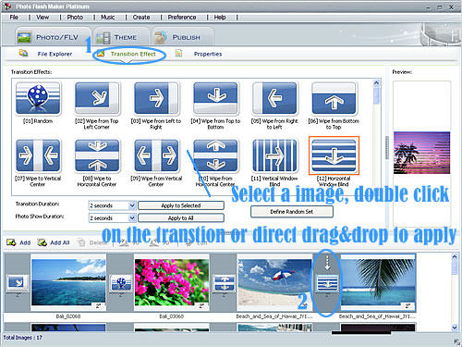Switch to the Publish tab
Image resolution: width=462 pixels, height=347 pixels.
pos(182,38)
